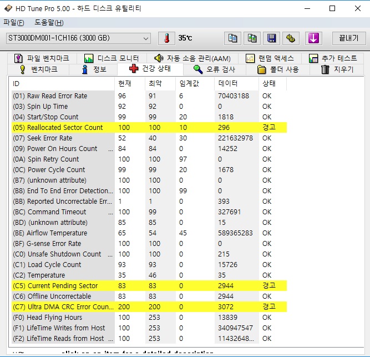The width and height of the screenshot is (370, 357).
Task: Open the 정보 tab
Action: (93, 69)
